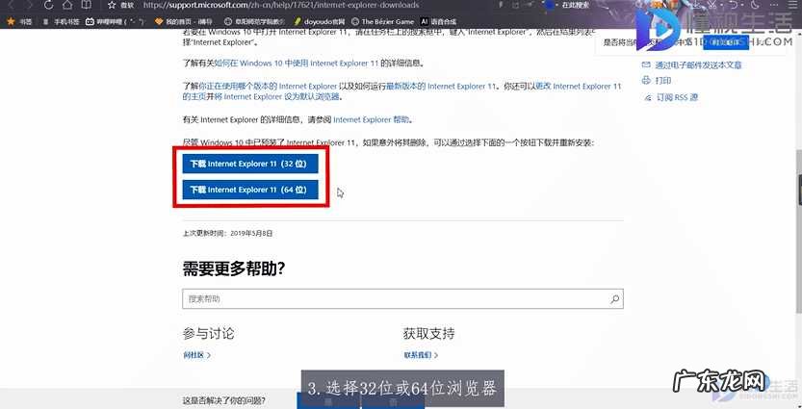
Task: Click the printer icon
Action: tap(646, 80)
